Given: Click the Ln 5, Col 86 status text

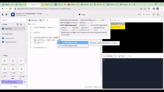Looking at the screenshot, I should pyautogui.click(x=88, y=87).
